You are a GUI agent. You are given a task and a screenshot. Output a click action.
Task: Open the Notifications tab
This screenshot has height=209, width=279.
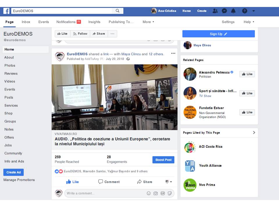[x=69, y=22]
